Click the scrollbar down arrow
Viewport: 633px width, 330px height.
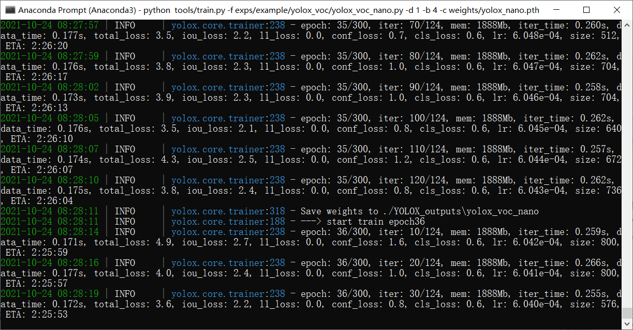pos(627,324)
